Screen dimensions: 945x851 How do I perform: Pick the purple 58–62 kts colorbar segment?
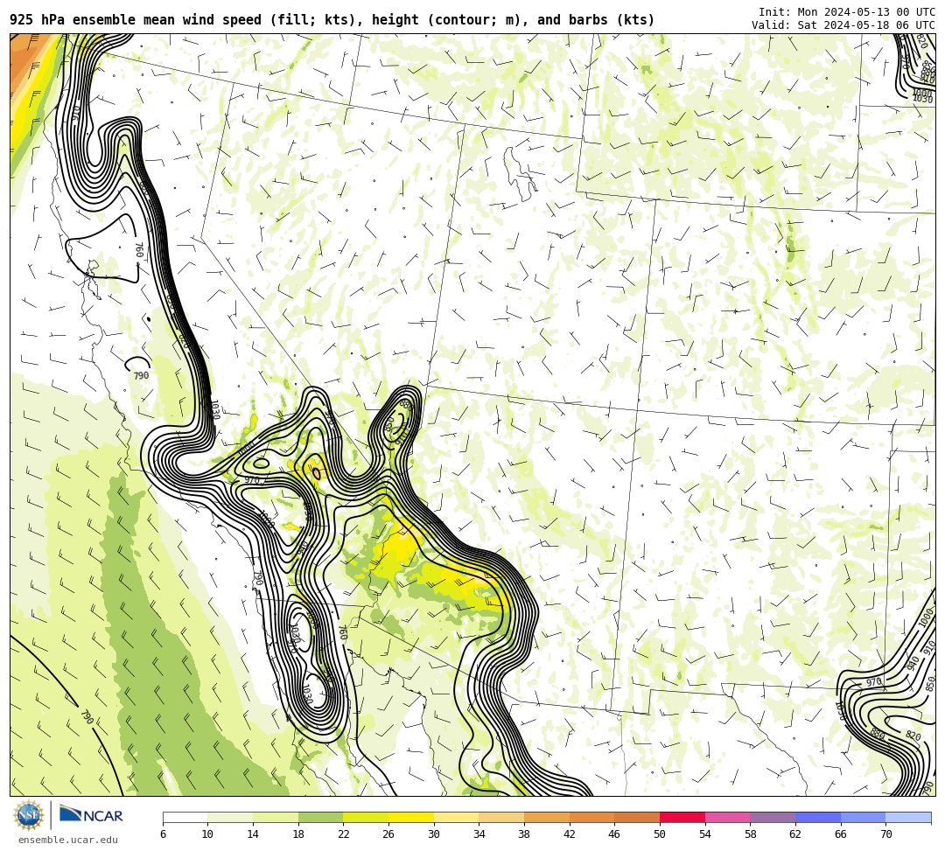coord(773,817)
